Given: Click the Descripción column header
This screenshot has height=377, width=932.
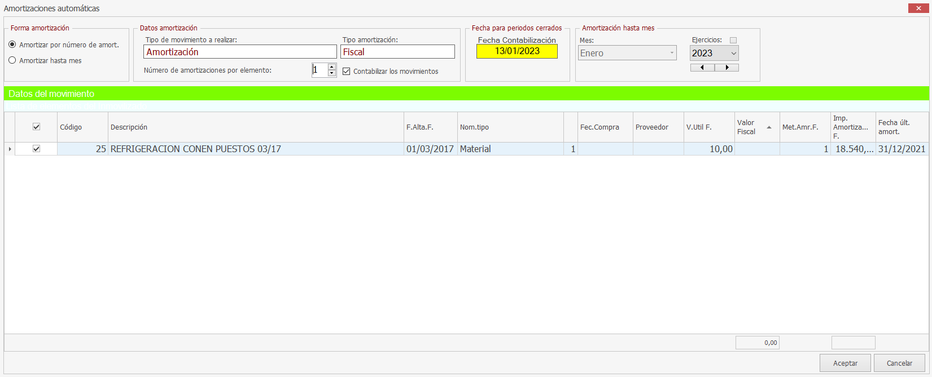Looking at the screenshot, I should (255, 127).
